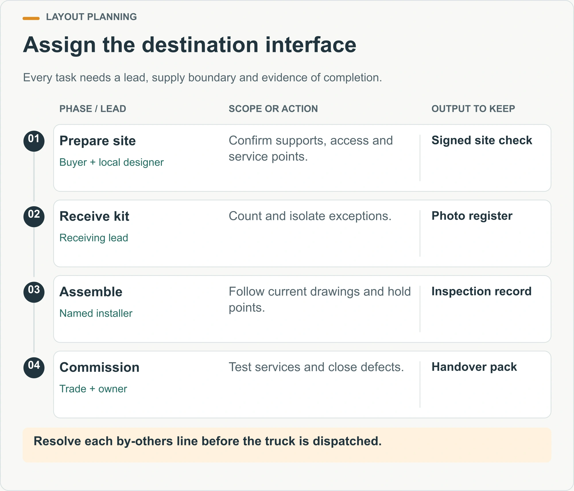Click the 'Receive kit' phase title
574x491 pixels.
click(x=94, y=216)
